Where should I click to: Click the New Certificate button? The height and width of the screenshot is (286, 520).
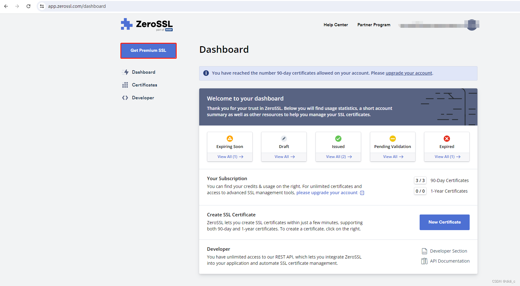[445, 222]
